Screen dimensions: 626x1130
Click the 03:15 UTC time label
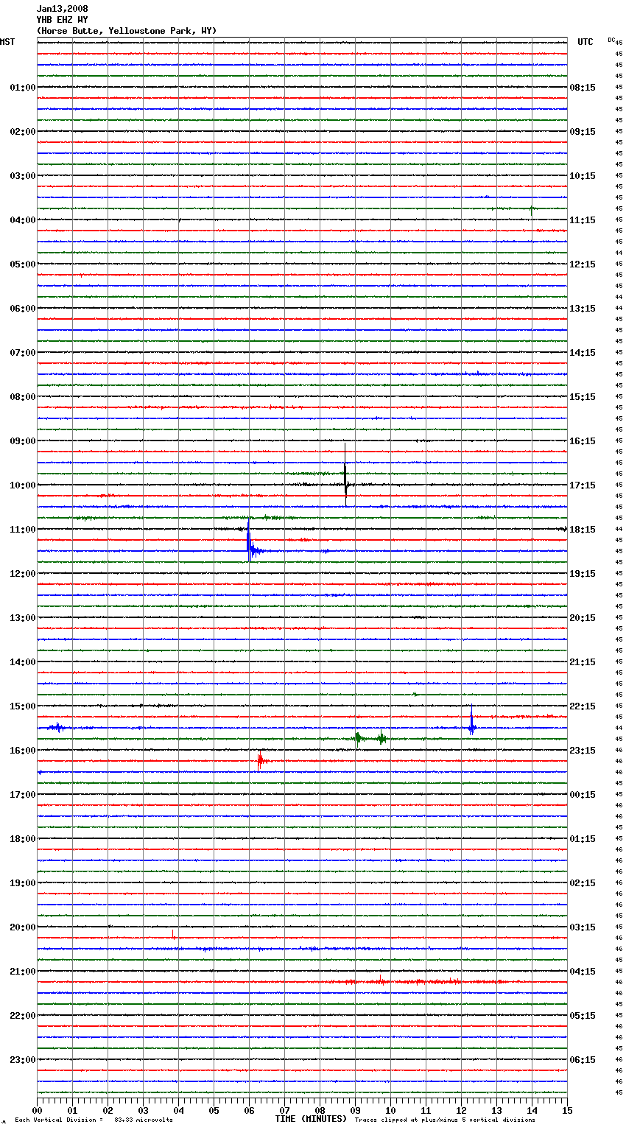pyautogui.click(x=583, y=927)
